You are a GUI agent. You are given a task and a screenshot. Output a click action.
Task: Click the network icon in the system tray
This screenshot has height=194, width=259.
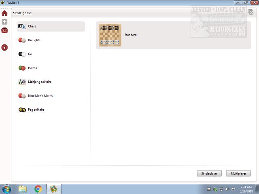click(x=221, y=189)
